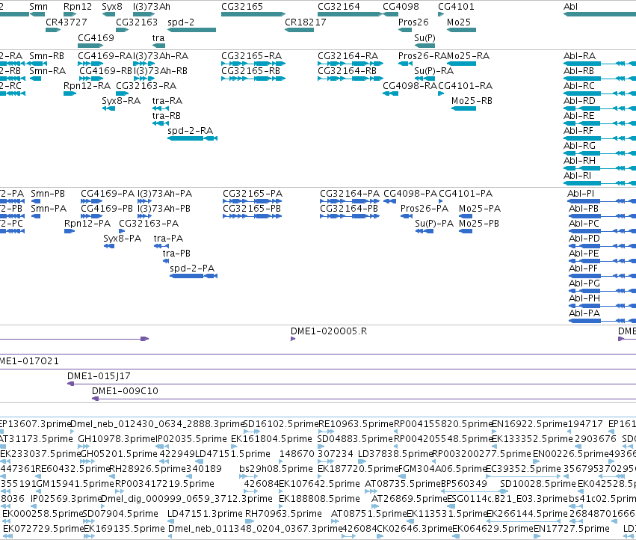Click the bs29h08.5prime EST label

coord(277,469)
